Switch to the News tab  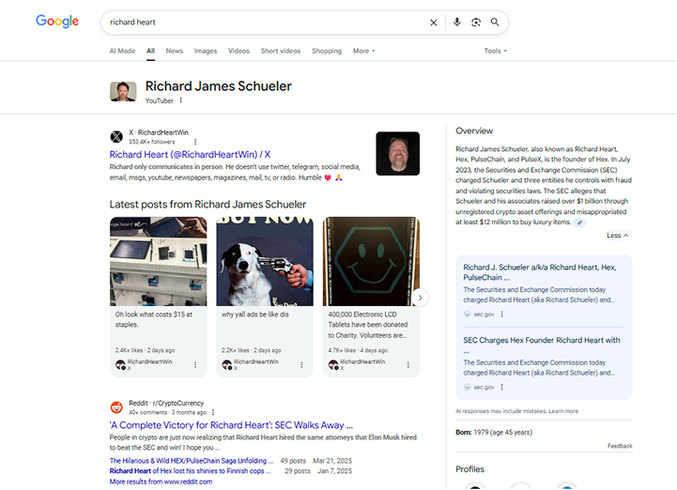tap(175, 51)
